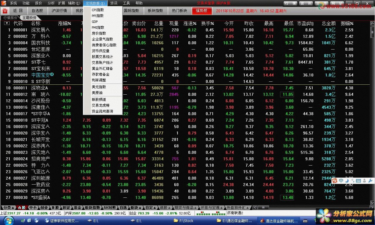The width and height of the screenshot is (375, 225).
Task: Open 证券软件应用交 window in taskbar
Action: (62, 221)
